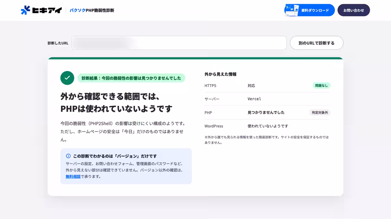
Task: Select 見つかりませんでした value in PHP row
Action: point(266,112)
